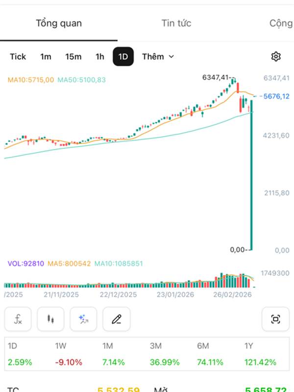The width and height of the screenshot is (294, 392).
Task: Open the fx indicators function tool
Action: point(18,319)
